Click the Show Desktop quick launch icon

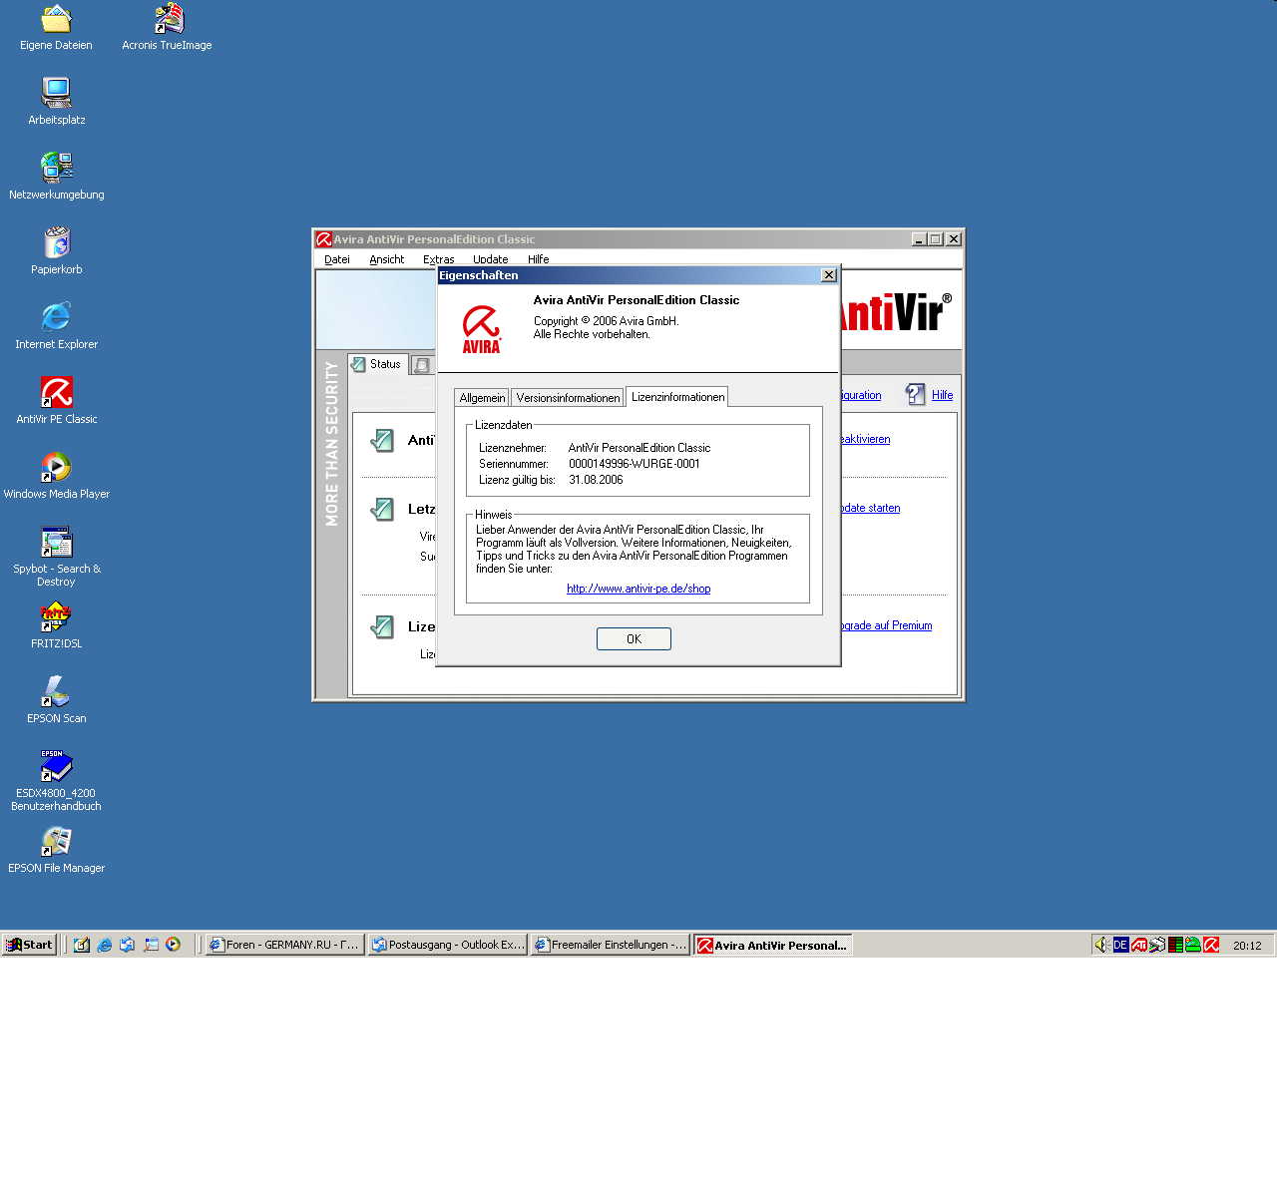82,945
